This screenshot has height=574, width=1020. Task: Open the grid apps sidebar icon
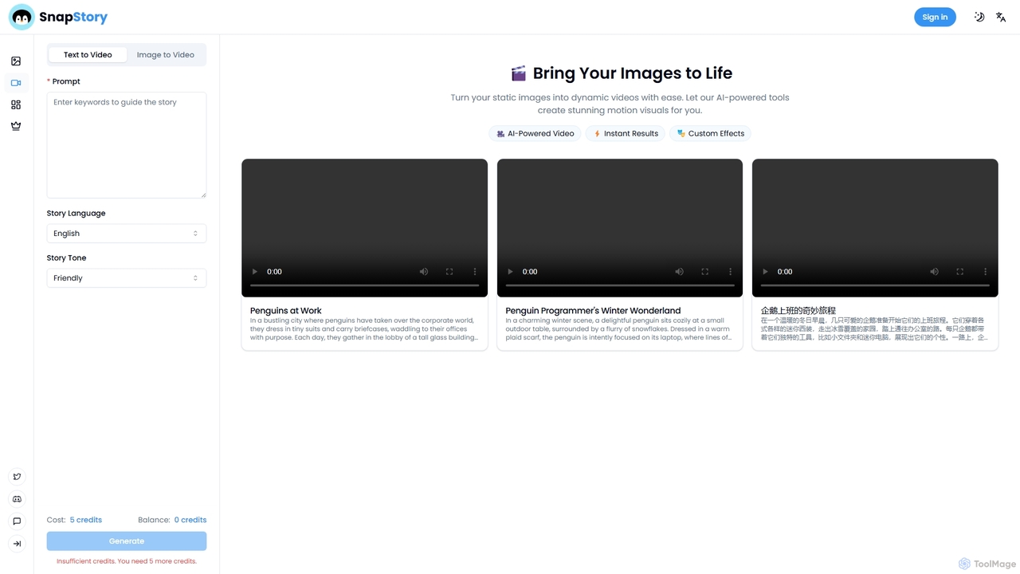pos(16,104)
